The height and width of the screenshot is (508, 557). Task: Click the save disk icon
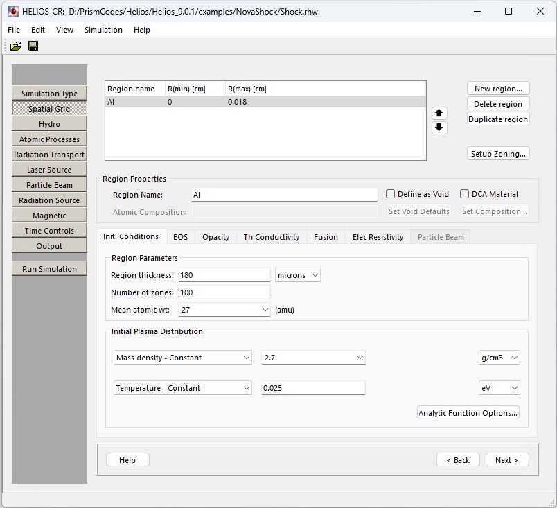pos(33,46)
